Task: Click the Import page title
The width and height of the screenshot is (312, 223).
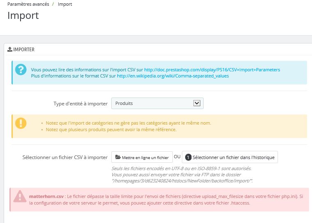Action: pyautogui.click(x=23, y=16)
